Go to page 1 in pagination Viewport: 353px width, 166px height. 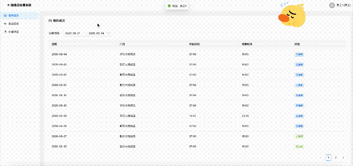(328, 158)
